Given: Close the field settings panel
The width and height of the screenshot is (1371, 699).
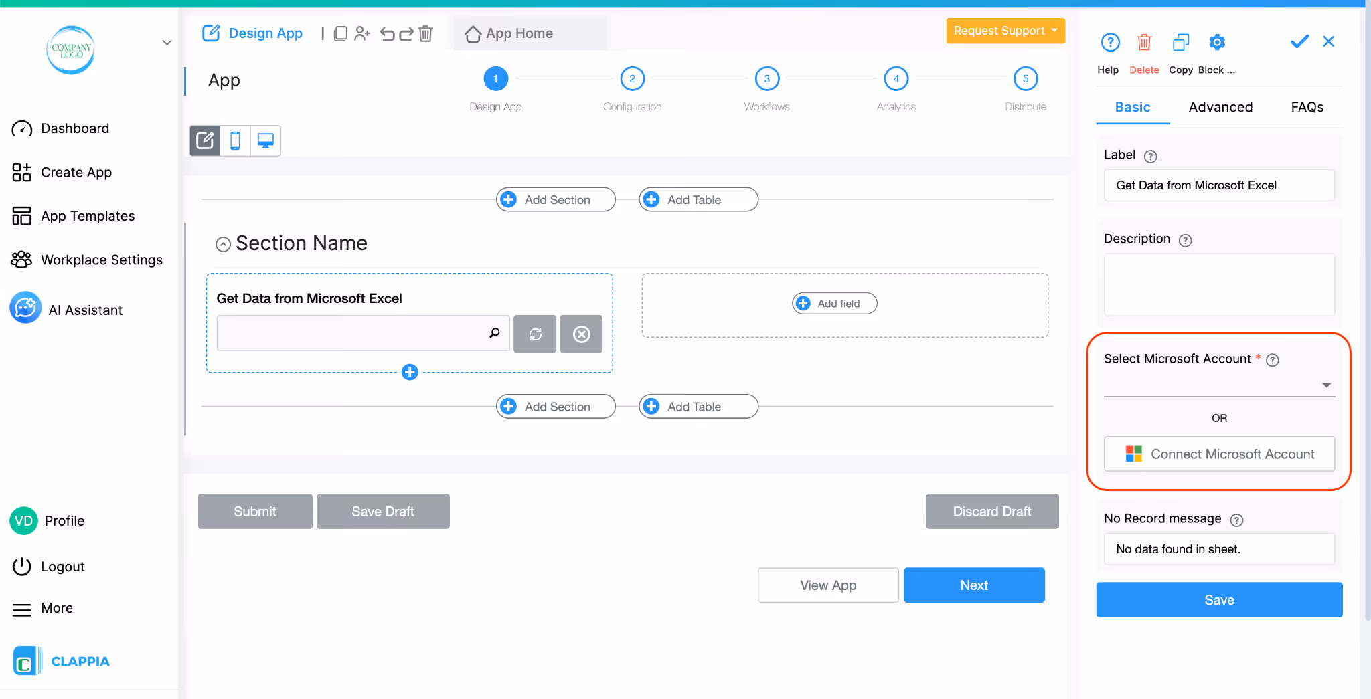Looking at the screenshot, I should click(1329, 41).
